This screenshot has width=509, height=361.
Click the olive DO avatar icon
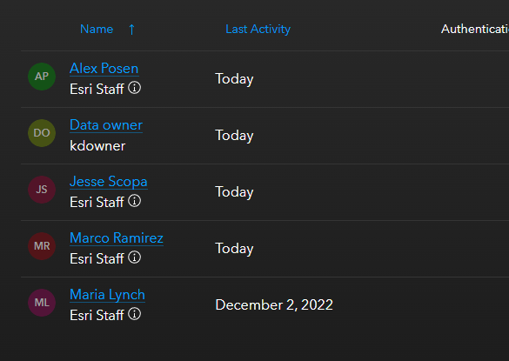[42, 133]
